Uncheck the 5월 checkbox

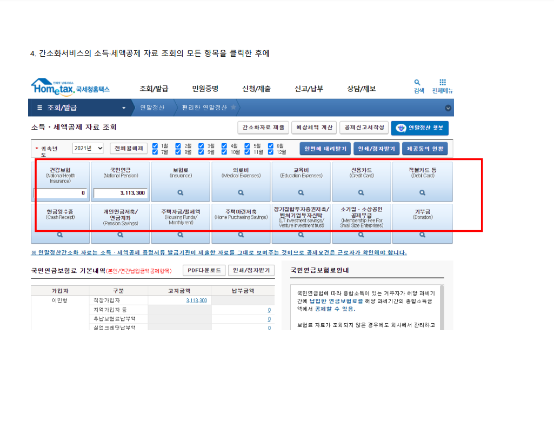[x=248, y=145]
